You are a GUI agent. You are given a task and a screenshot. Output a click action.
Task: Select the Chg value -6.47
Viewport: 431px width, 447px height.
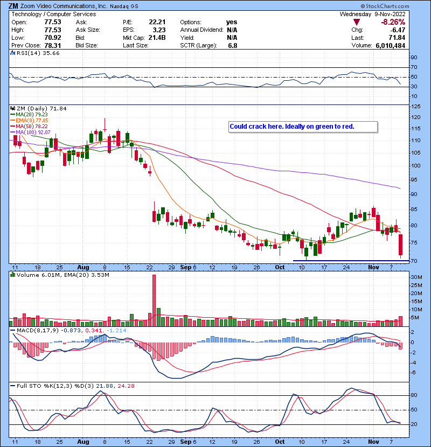tap(398, 30)
